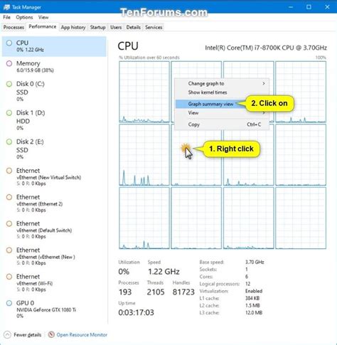Image resolution: width=337 pixels, height=345 pixels.
Task: Click Default Switch Ethernet circle icon
Action: [x=9, y=223]
